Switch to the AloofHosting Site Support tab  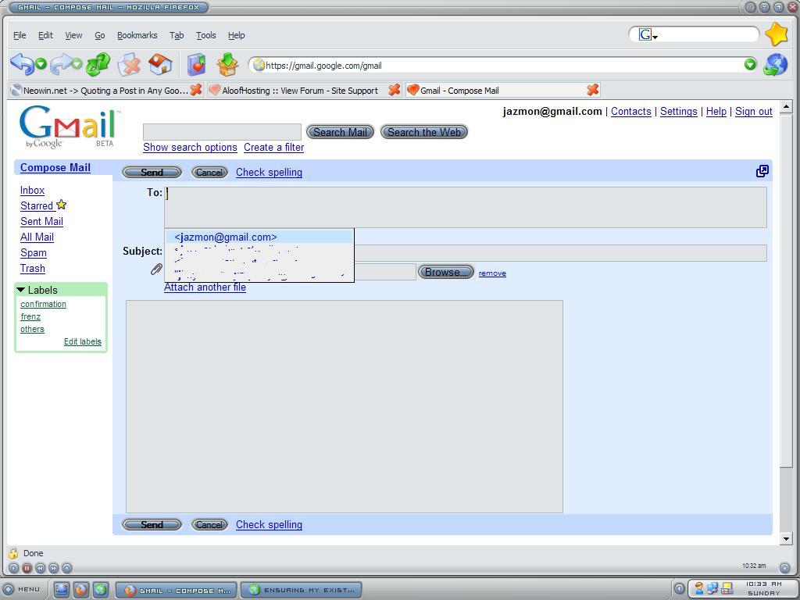pos(300,91)
